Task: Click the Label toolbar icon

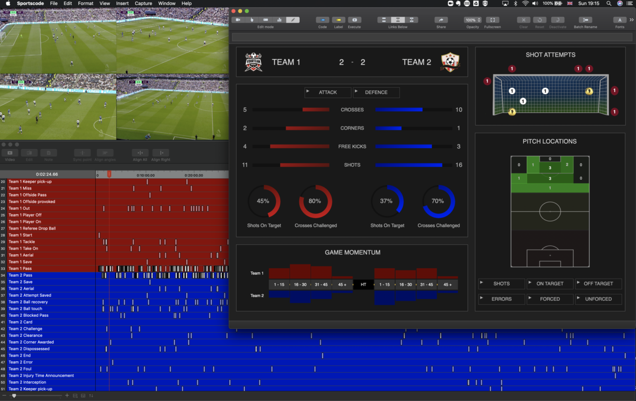Action: [x=338, y=19]
